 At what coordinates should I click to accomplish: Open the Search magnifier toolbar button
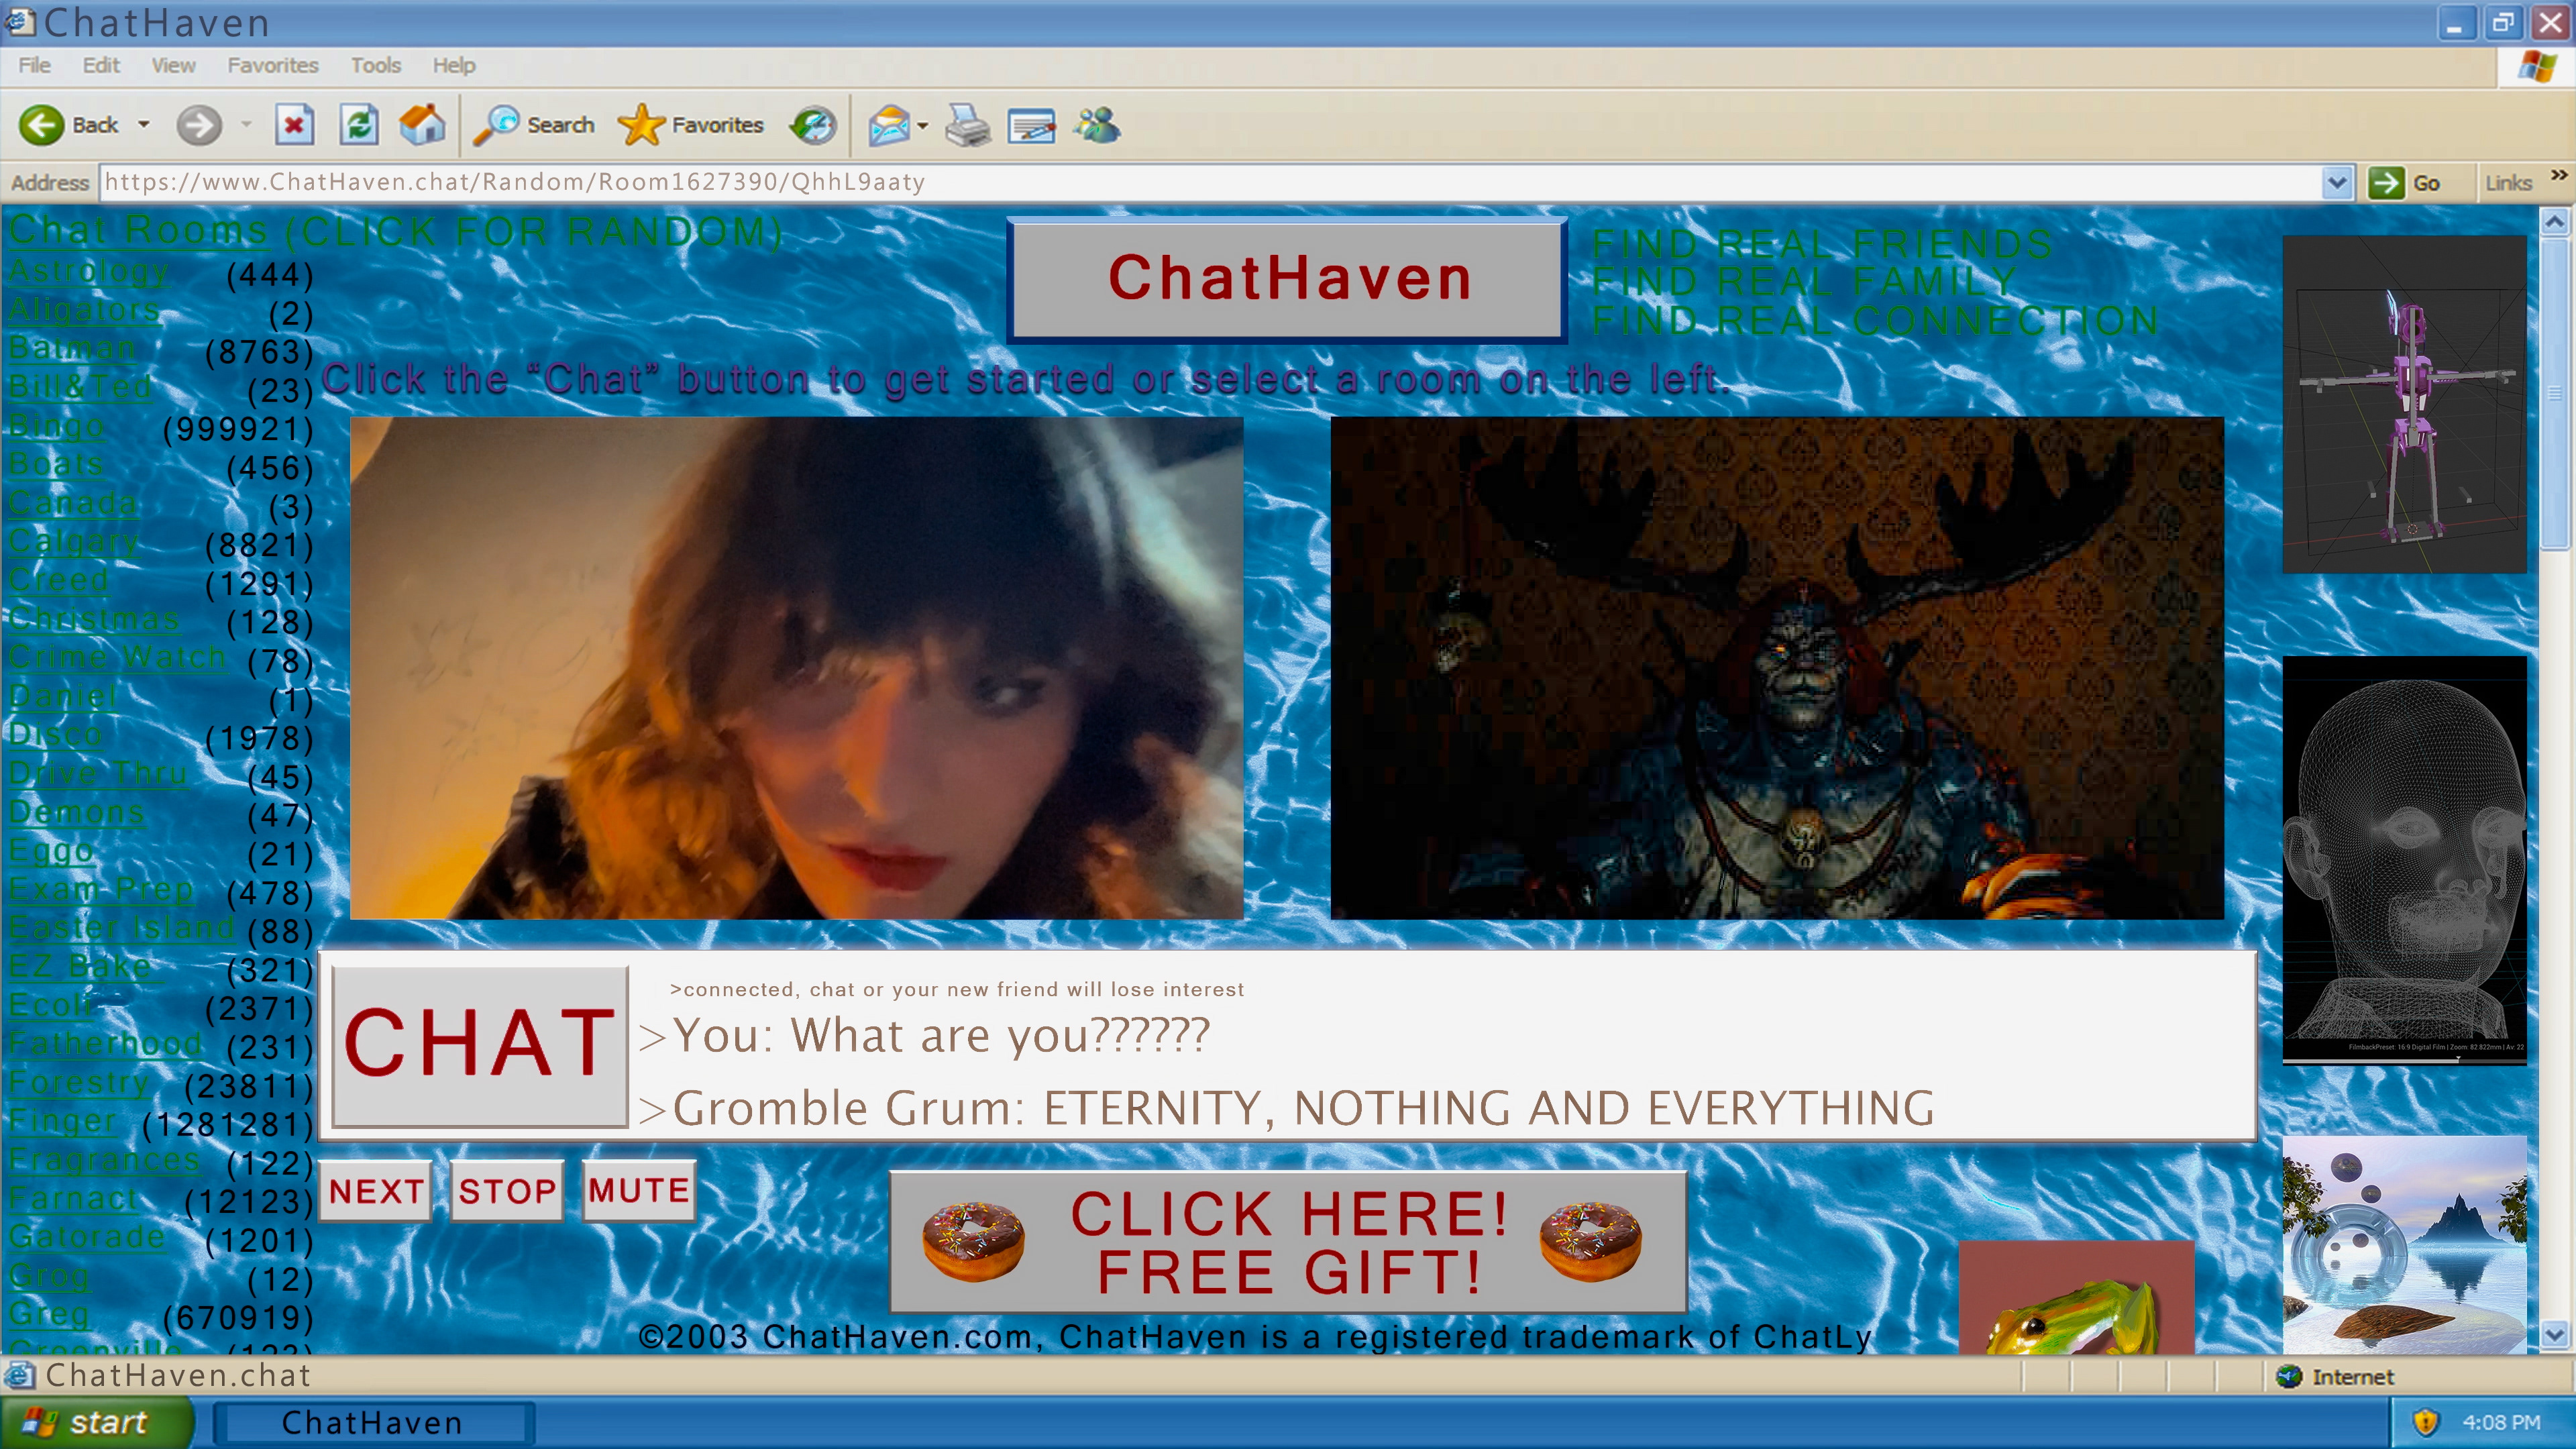(x=534, y=125)
